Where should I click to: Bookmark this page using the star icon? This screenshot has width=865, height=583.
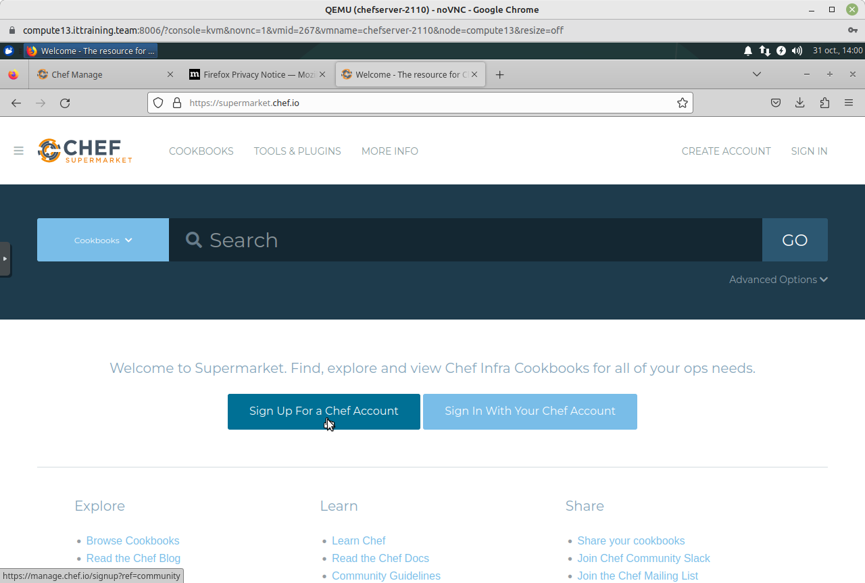coord(682,103)
